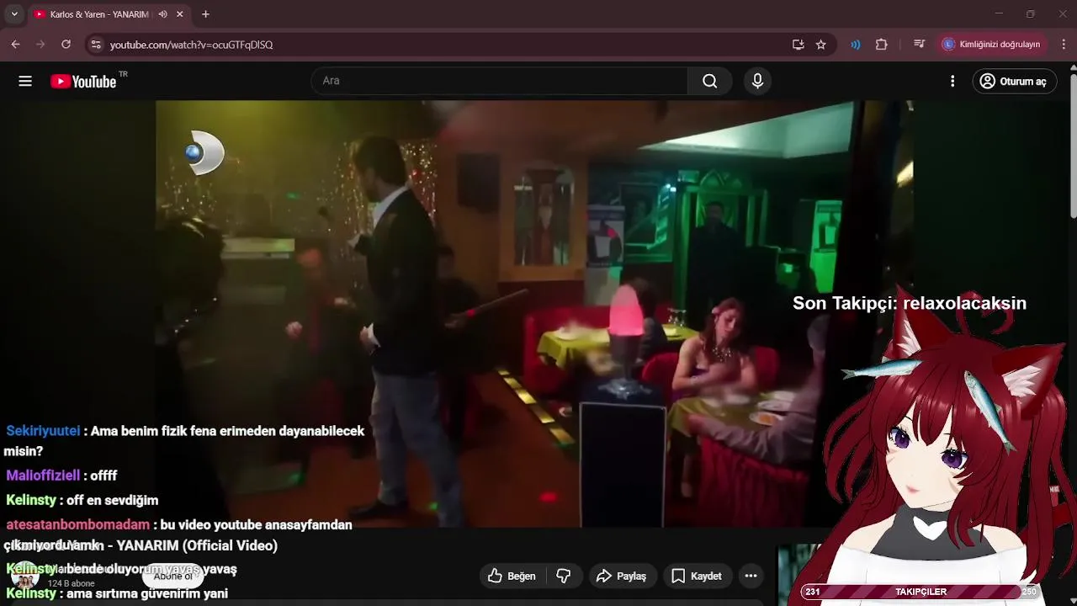1077x606 pixels.
Task: Click the browser forward arrow
Action: click(40, 45)
